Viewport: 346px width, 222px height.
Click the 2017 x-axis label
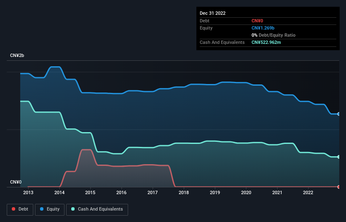coord(153,192)
